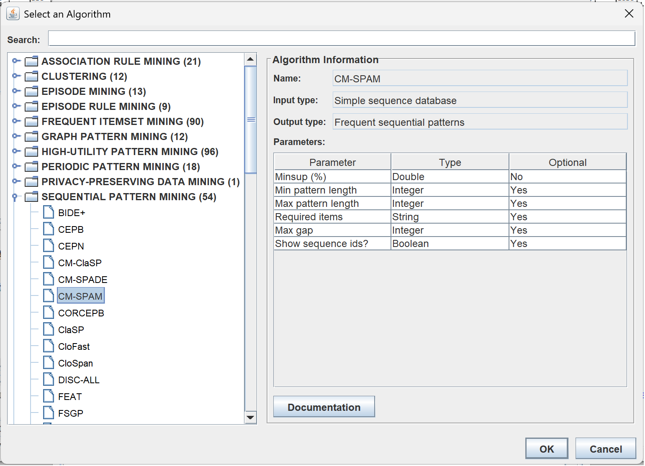Click the BIDE+ file icon

[49, 212]
